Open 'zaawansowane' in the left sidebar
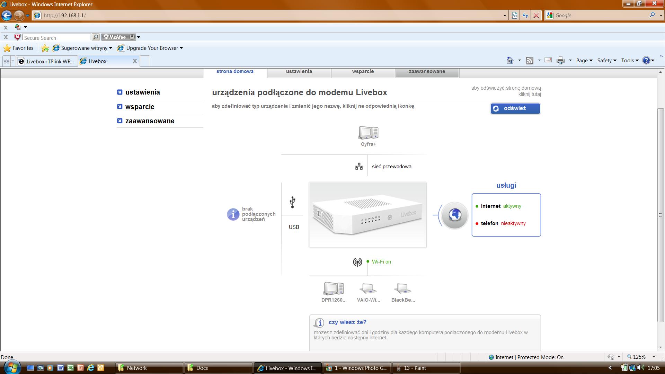 coord(150,121)
